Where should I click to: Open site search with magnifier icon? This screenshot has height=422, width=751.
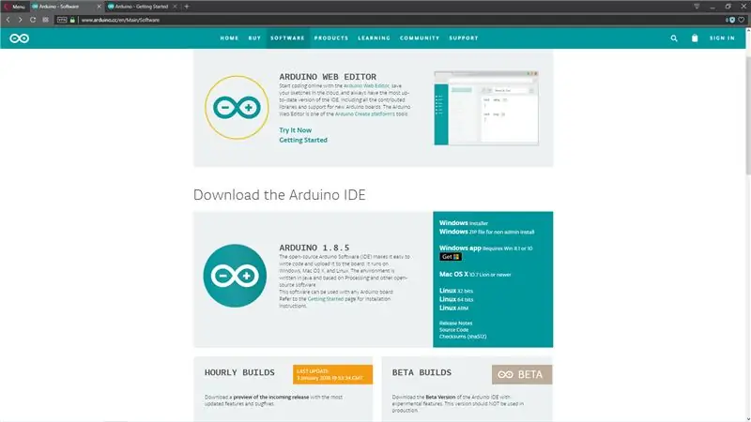point(674,38)
